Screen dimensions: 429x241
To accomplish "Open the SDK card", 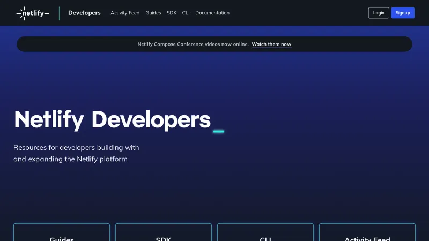I will pyautogui.click(x=164, y=233).
